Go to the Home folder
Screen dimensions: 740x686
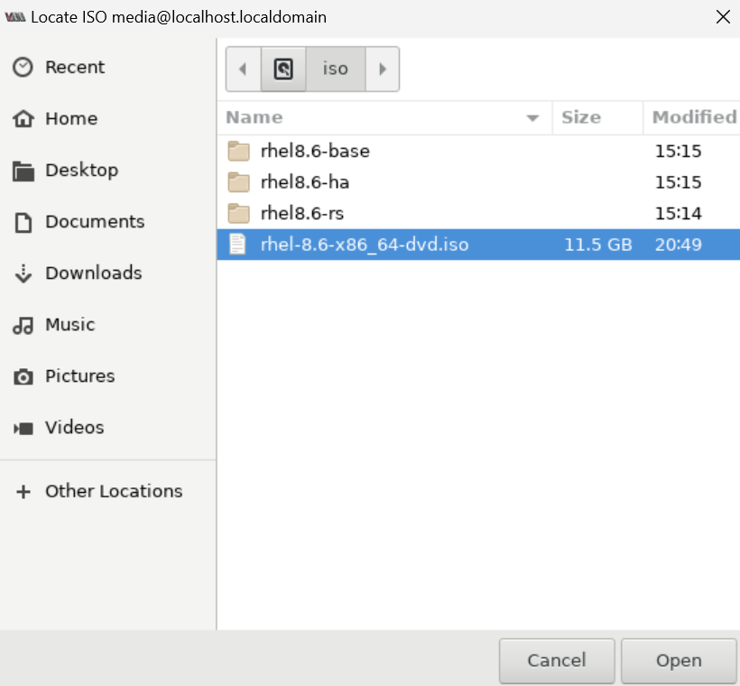click(x=108, y=118)
